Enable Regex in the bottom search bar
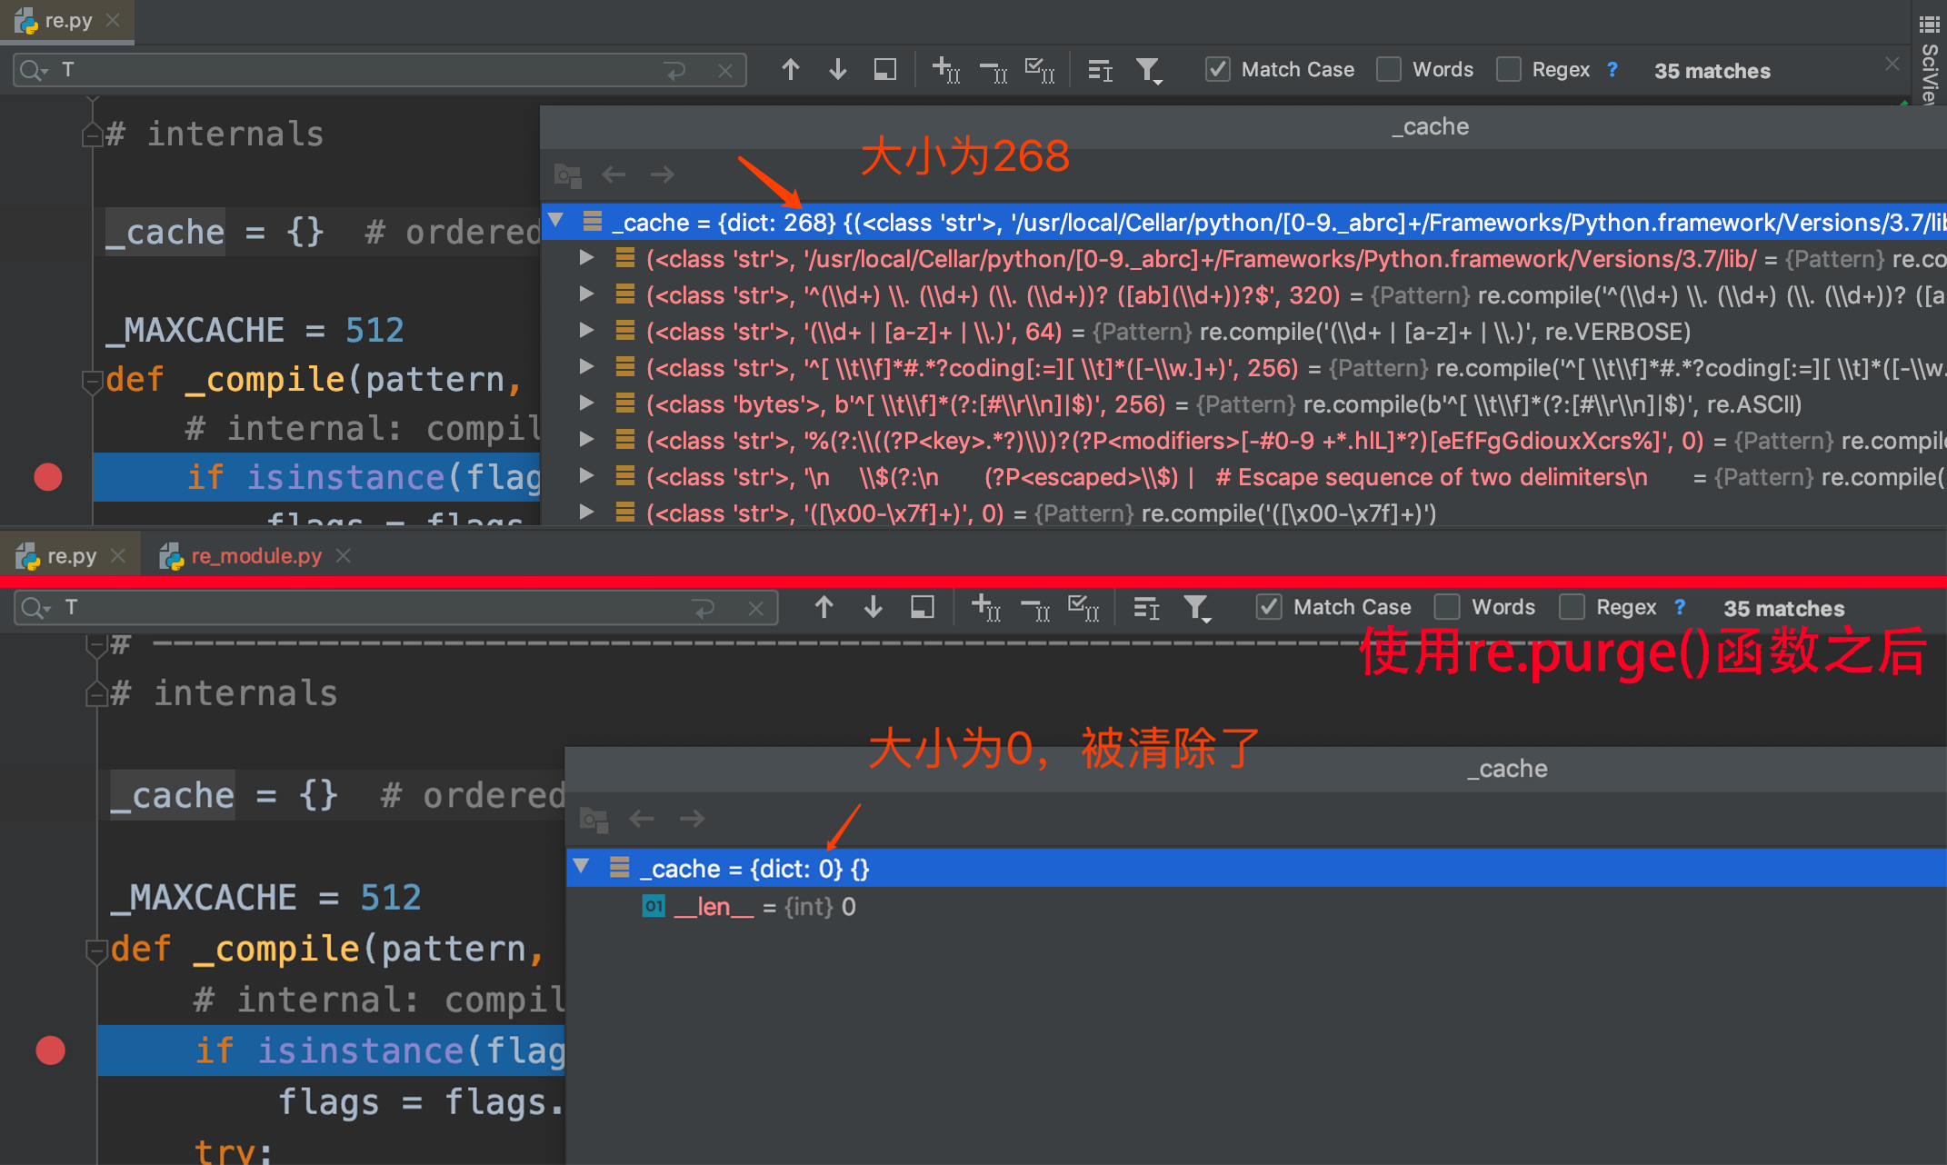This screenshot has height=1165, width=1947. coord(1572,607)
